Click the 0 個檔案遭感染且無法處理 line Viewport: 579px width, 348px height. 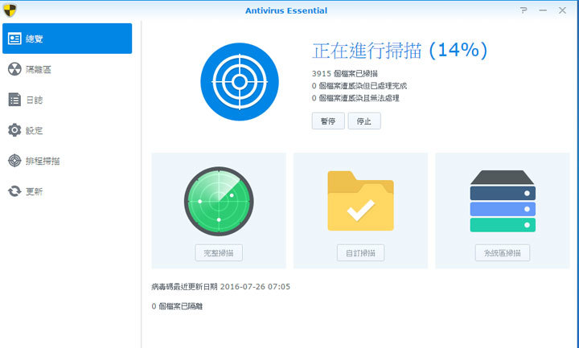point(355,98)
